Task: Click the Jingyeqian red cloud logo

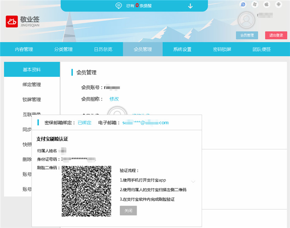Action: pyautogui.click(x=12, y=21)
